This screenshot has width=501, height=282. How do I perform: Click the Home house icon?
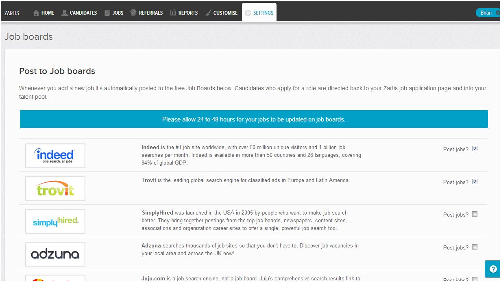[x=36, y=13]
